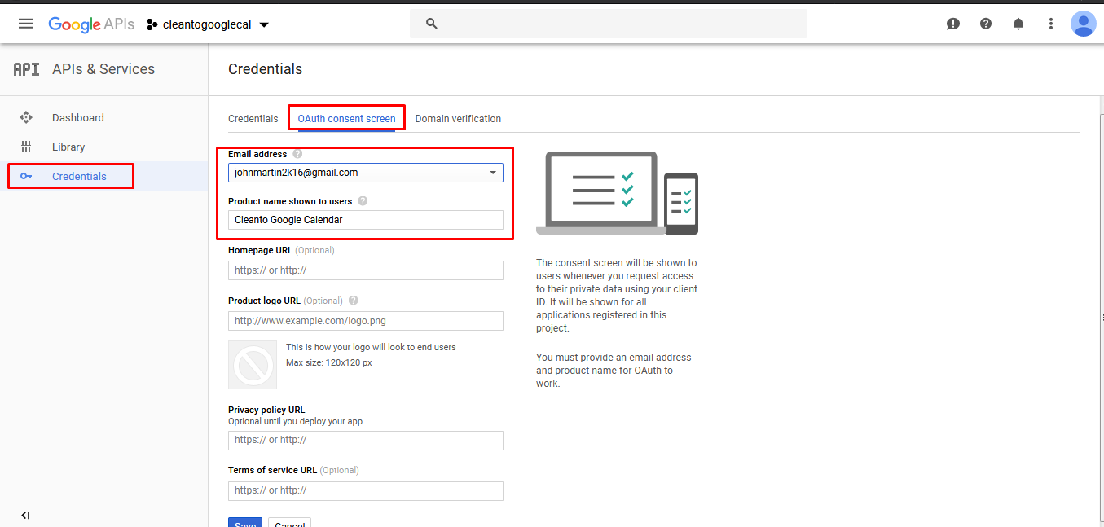Image resolution: width=1104 pixels, height=527 pixels.
Task: Open the main hamburger navigation menu
Action: (x=26, y=24)
